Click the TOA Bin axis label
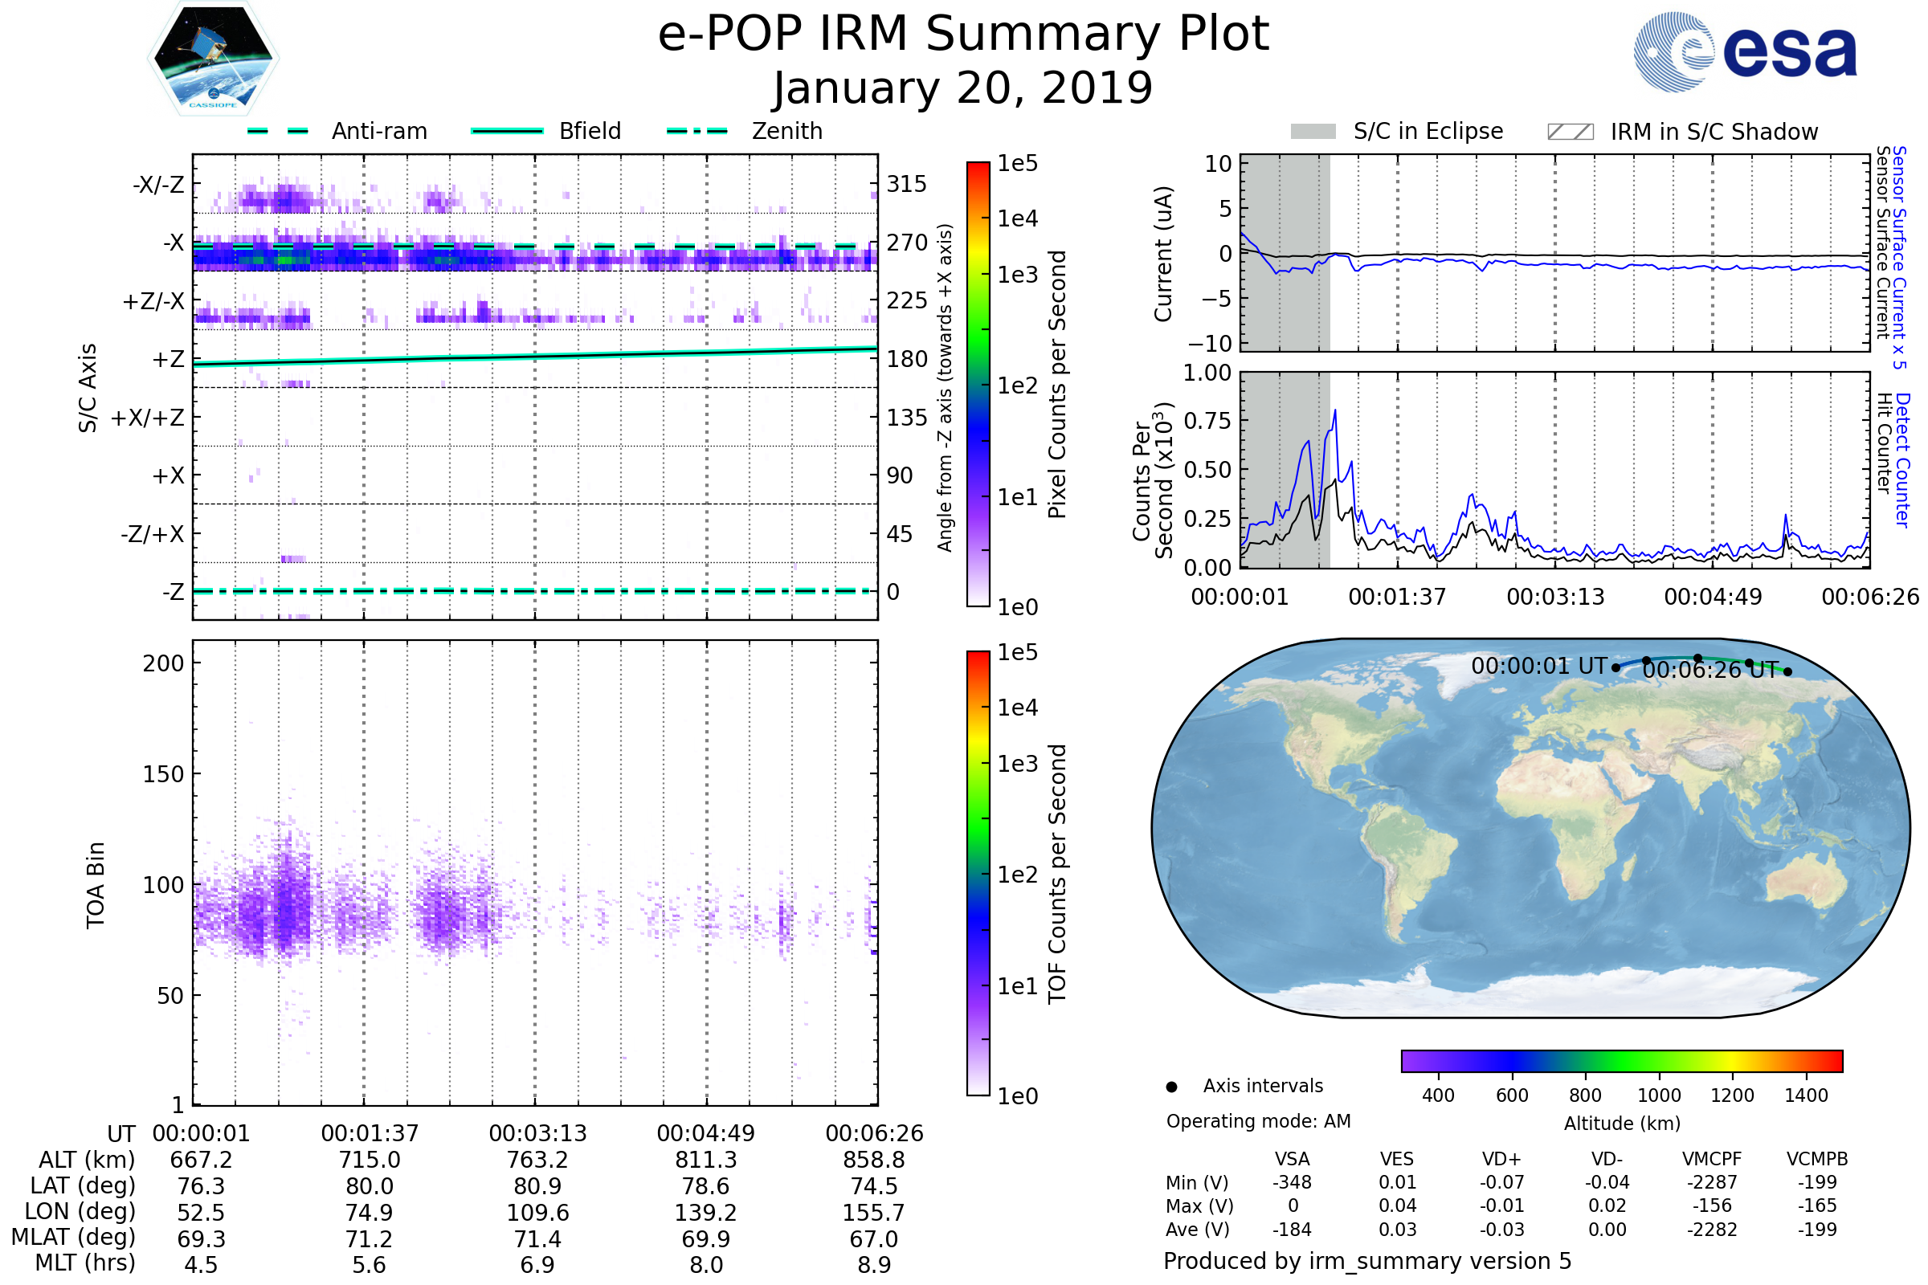Image resolution: width=1928 pixels, height=1285 pixels. click(96, 885)
